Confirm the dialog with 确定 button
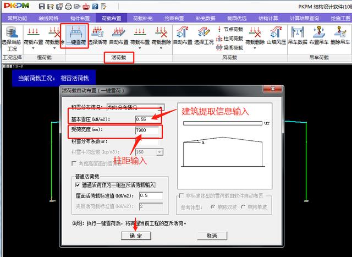 coord(136,236)
